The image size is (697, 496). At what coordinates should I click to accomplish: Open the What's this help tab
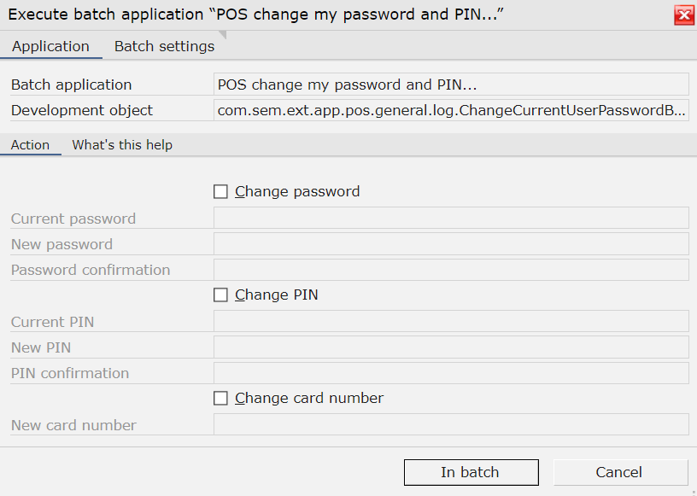pyautogui.click(x=122, y=145)
